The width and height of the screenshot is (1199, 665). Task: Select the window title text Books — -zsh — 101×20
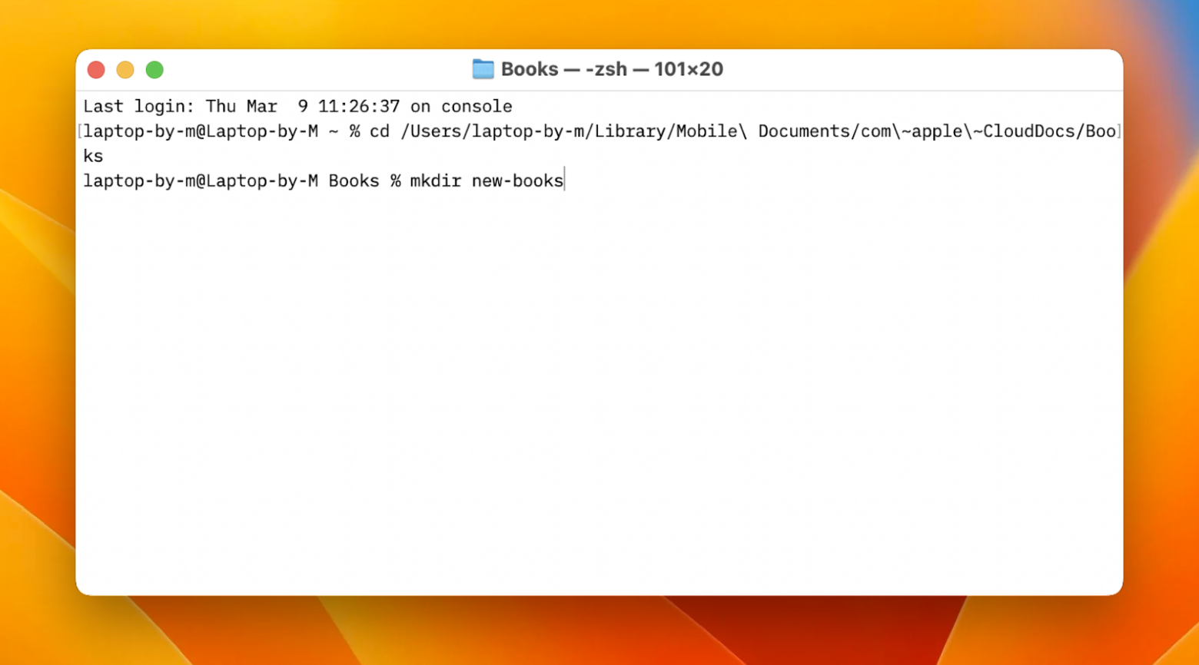(x=611, y=69)
